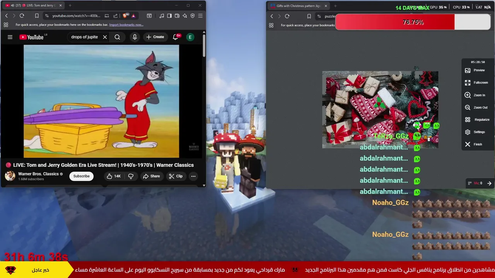Viewport: 495px width, 278px height.
Task: Open a new tab in YouTube window
Action: coord(70,5)
